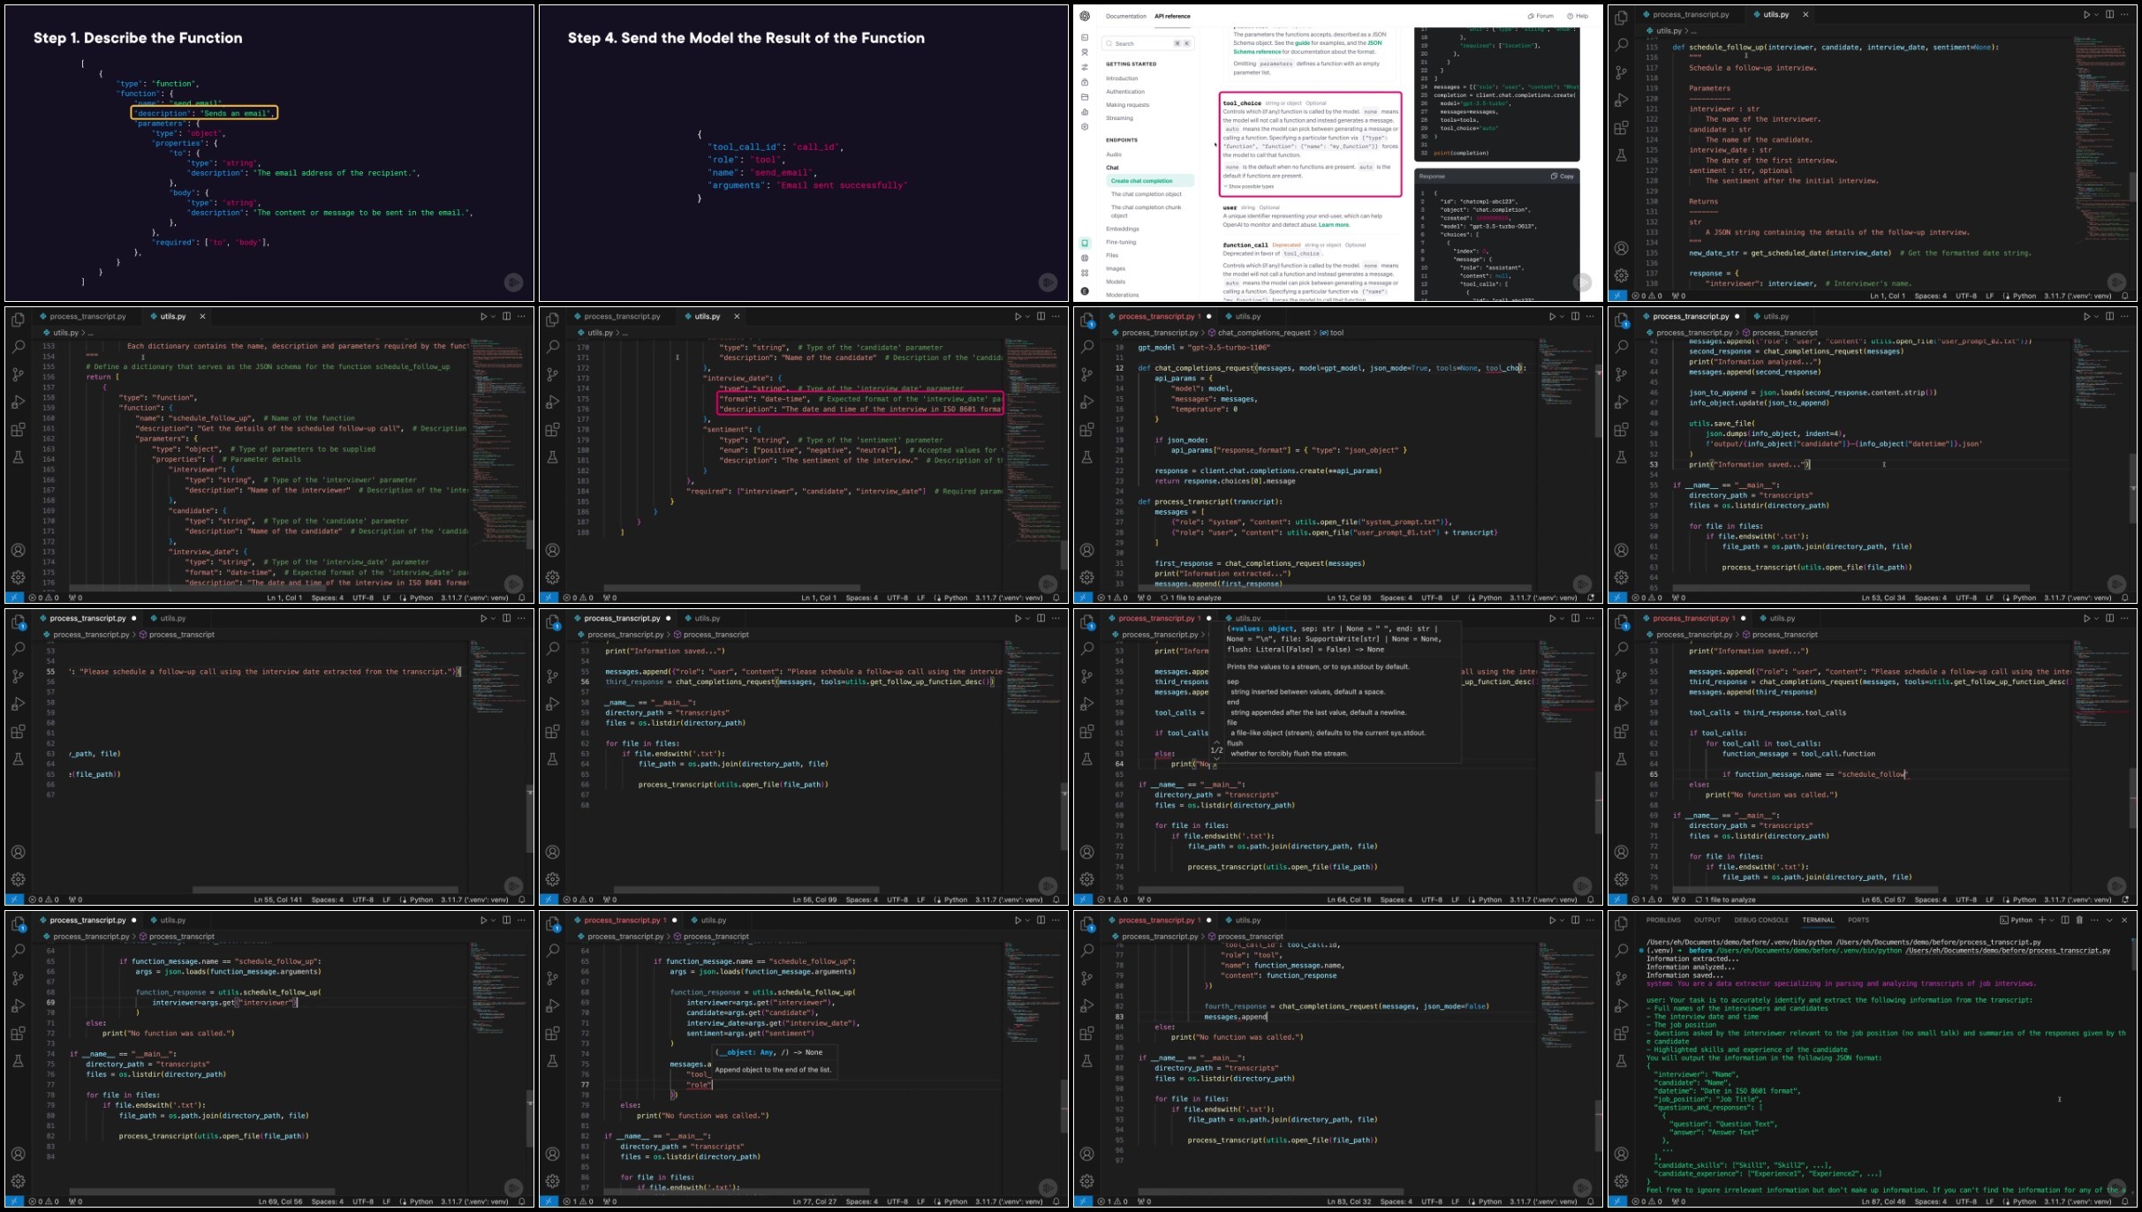2142x1212 pixels.
Task: Open the Forum link on the OpenAI page
Action: point(1540,16)
